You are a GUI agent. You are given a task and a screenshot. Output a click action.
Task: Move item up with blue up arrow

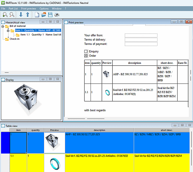coord(28,15)
